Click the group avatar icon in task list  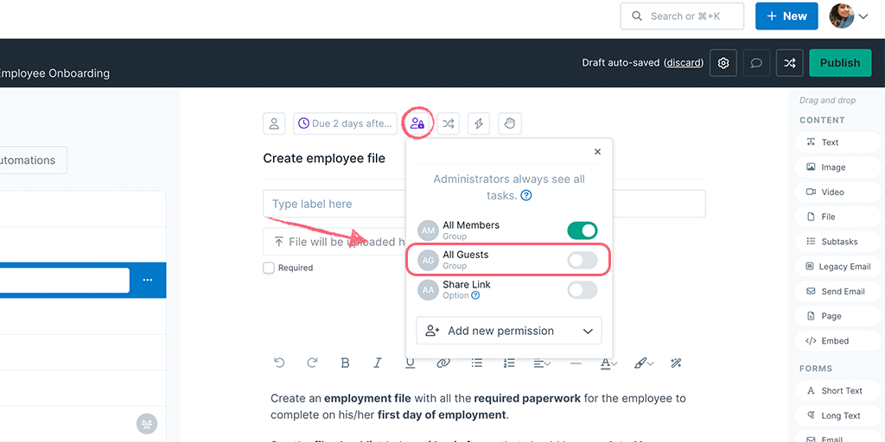(147, 424)
